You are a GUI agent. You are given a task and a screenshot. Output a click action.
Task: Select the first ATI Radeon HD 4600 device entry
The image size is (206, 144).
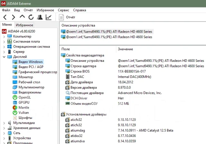107,32
